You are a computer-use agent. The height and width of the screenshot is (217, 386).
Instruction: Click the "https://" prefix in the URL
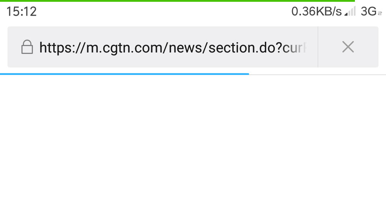pyautogui.click(x=63, y=48)
